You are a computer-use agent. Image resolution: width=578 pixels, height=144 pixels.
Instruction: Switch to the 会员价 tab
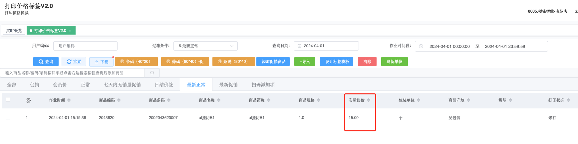point(60,85)
